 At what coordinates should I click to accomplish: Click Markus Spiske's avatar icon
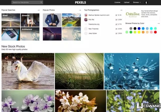(86, 15)
